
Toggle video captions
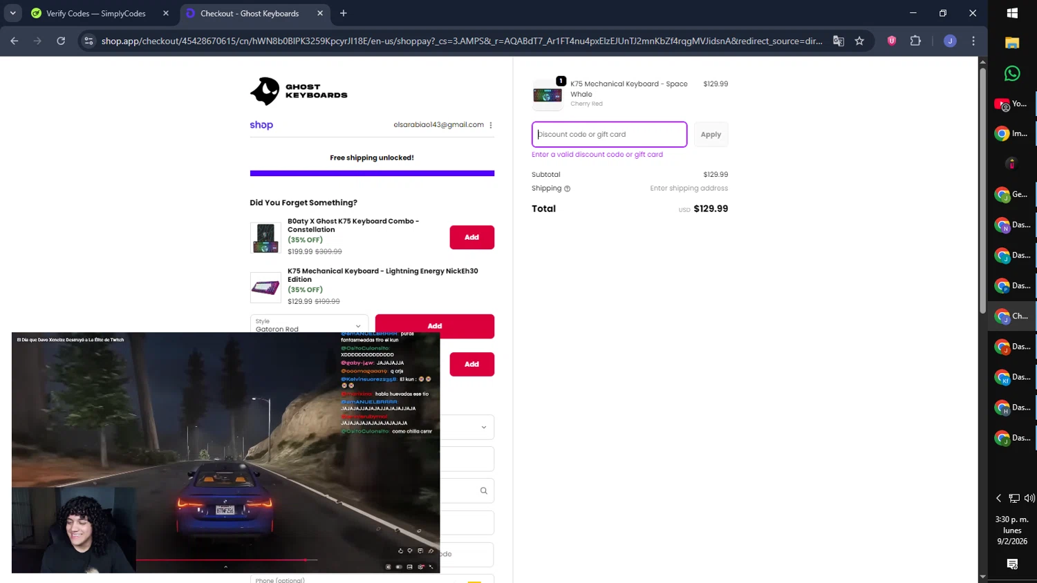point(409,567)
